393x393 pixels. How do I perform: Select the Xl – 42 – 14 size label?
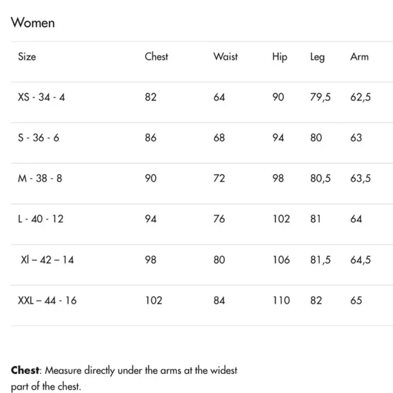47,260
